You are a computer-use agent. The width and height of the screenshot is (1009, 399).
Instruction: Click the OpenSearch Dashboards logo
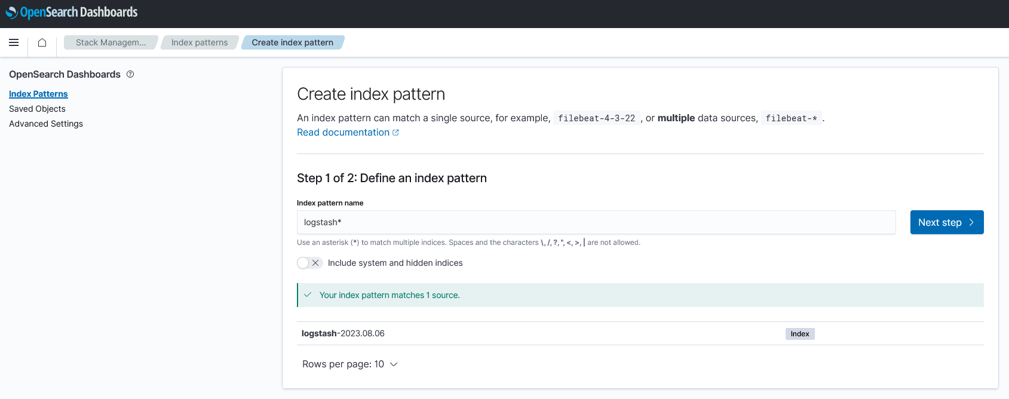[72, 13]
